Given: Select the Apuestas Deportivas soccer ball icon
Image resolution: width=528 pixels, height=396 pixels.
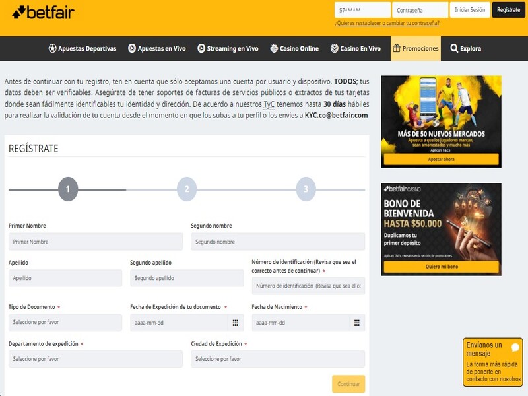Looking at the screenshot, I should coord(52,48).
